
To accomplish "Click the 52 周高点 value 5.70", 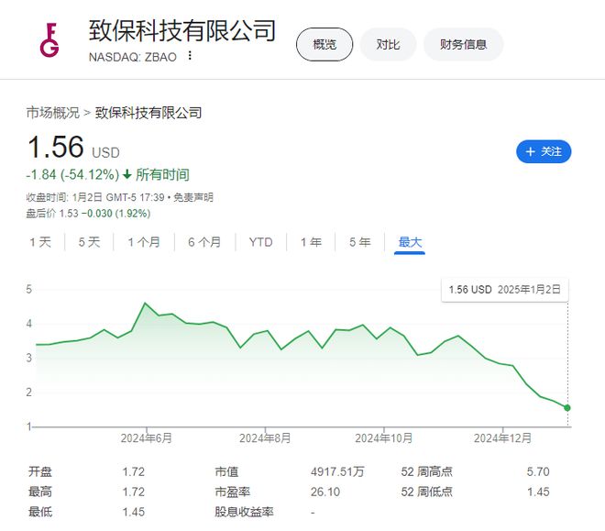I will tap(538, 471).
